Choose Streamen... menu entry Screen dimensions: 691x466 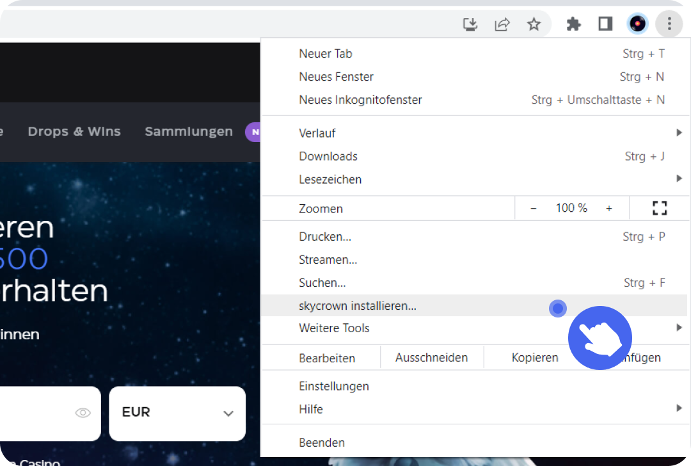click(475, 260)
